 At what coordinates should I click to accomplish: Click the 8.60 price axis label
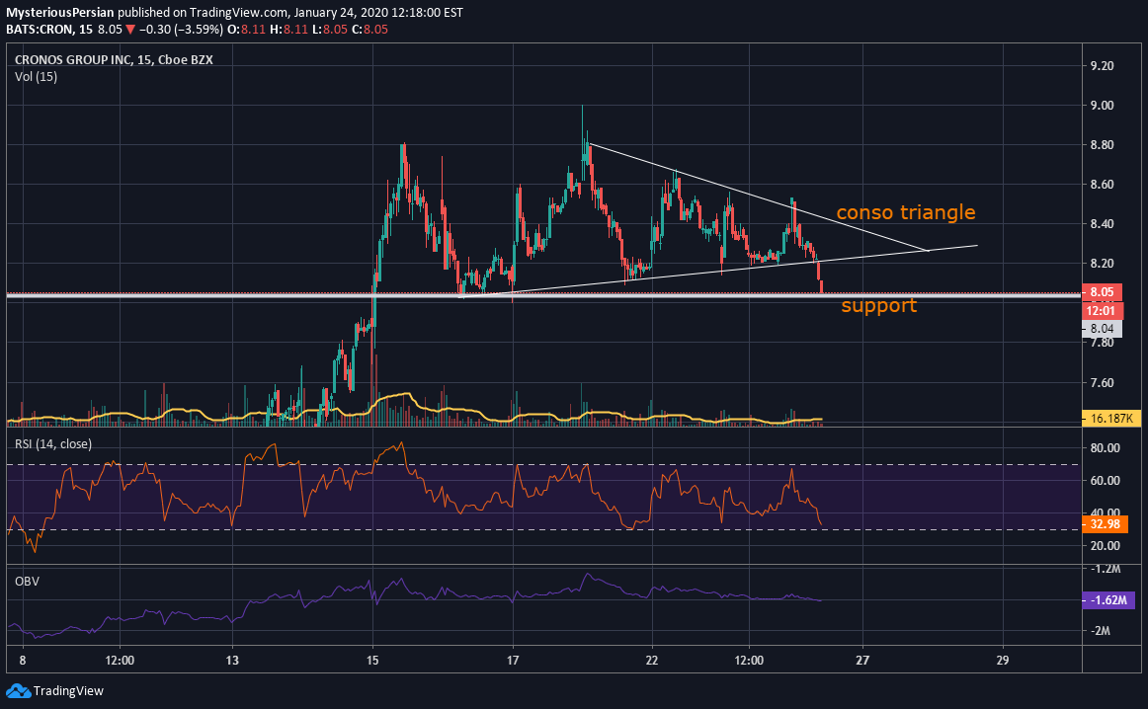tap(1102, 185)
